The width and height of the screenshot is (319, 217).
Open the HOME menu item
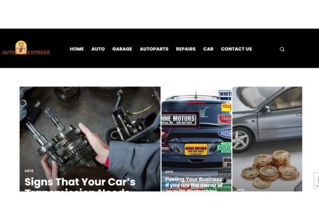tap(77, 49)
